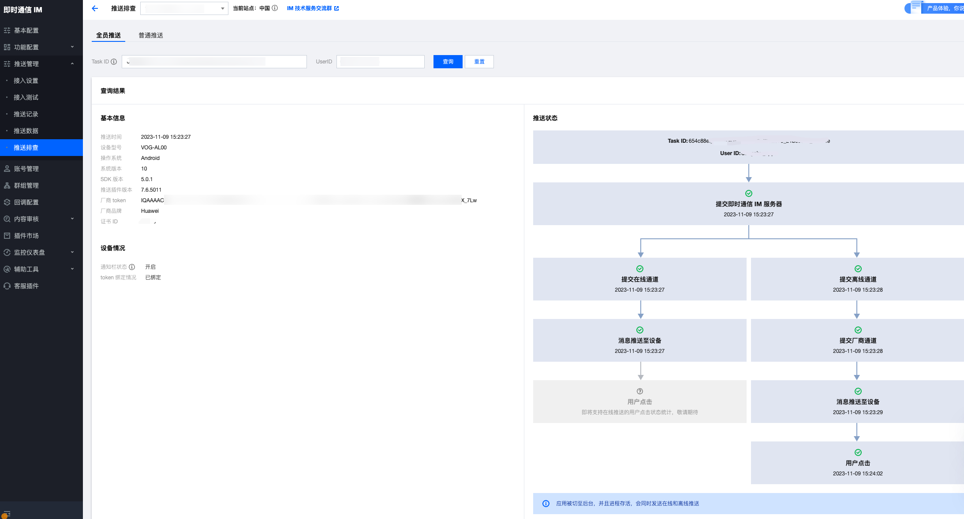Click the 基本配置 sidebar icon
This screenshot has height=519, width=964.
[7, 30]
